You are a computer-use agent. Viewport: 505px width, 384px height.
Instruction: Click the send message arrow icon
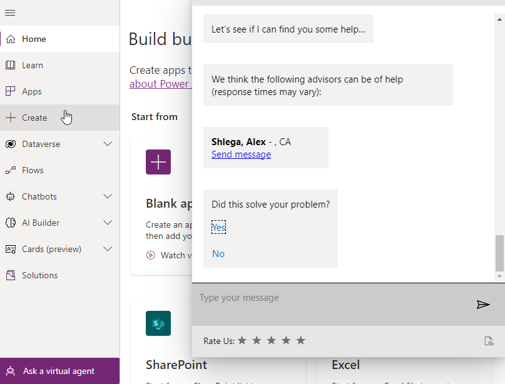482,305
